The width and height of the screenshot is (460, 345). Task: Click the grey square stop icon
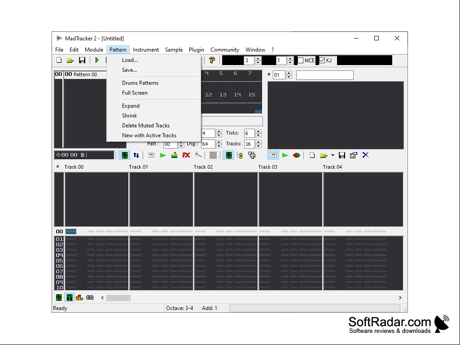(x=213, y=155)
